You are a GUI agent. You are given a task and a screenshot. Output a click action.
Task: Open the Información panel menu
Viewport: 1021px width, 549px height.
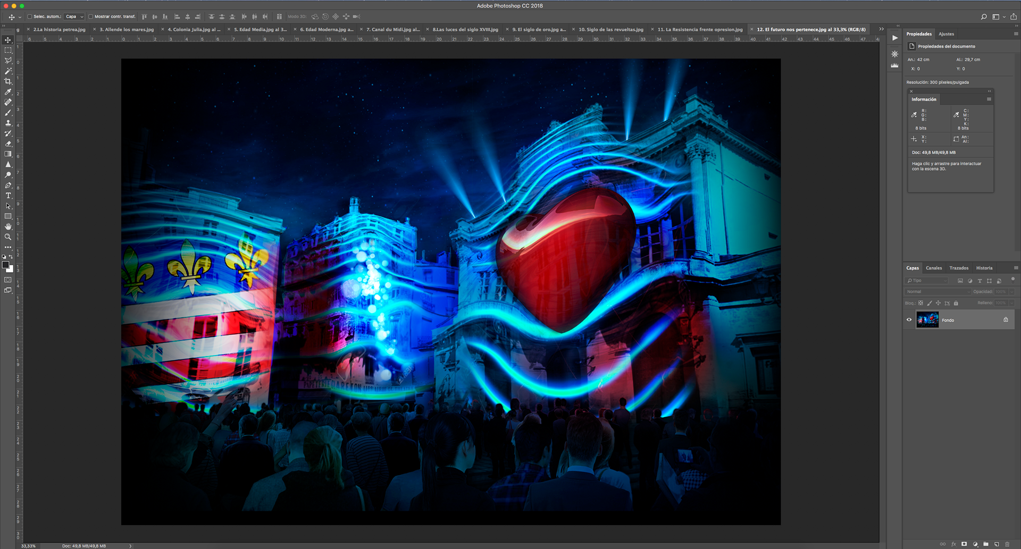989,99
